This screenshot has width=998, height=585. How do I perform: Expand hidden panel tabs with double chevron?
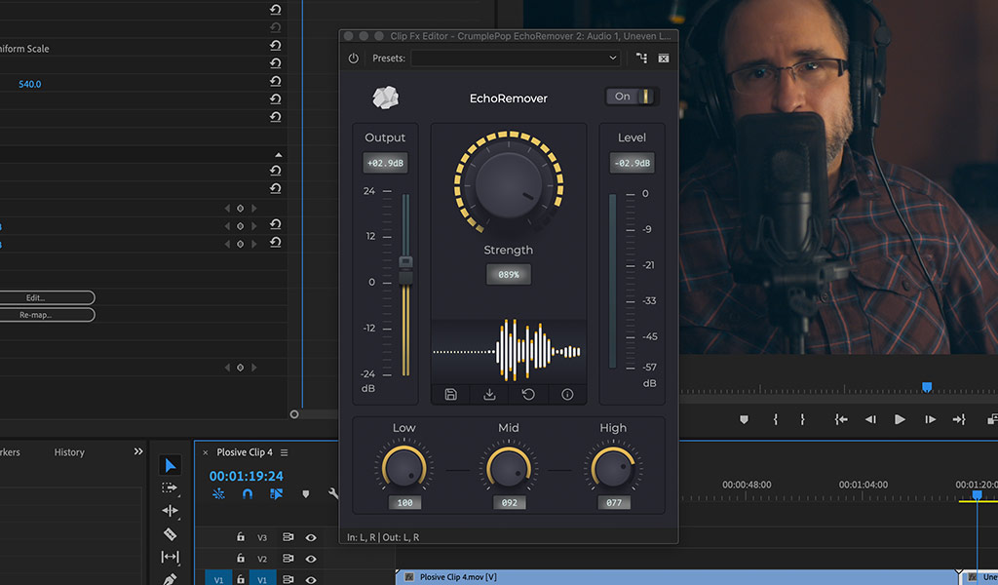coord(138,451)
